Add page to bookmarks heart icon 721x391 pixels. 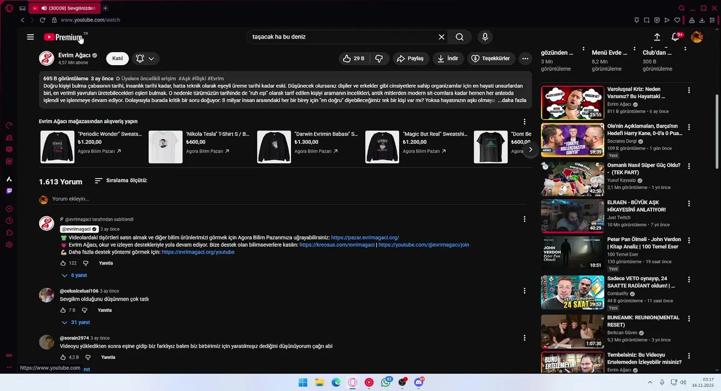pos(677,20)
